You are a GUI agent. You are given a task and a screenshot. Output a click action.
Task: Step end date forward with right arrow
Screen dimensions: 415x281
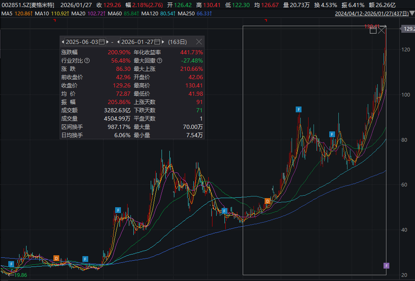[x=163, y=42]
